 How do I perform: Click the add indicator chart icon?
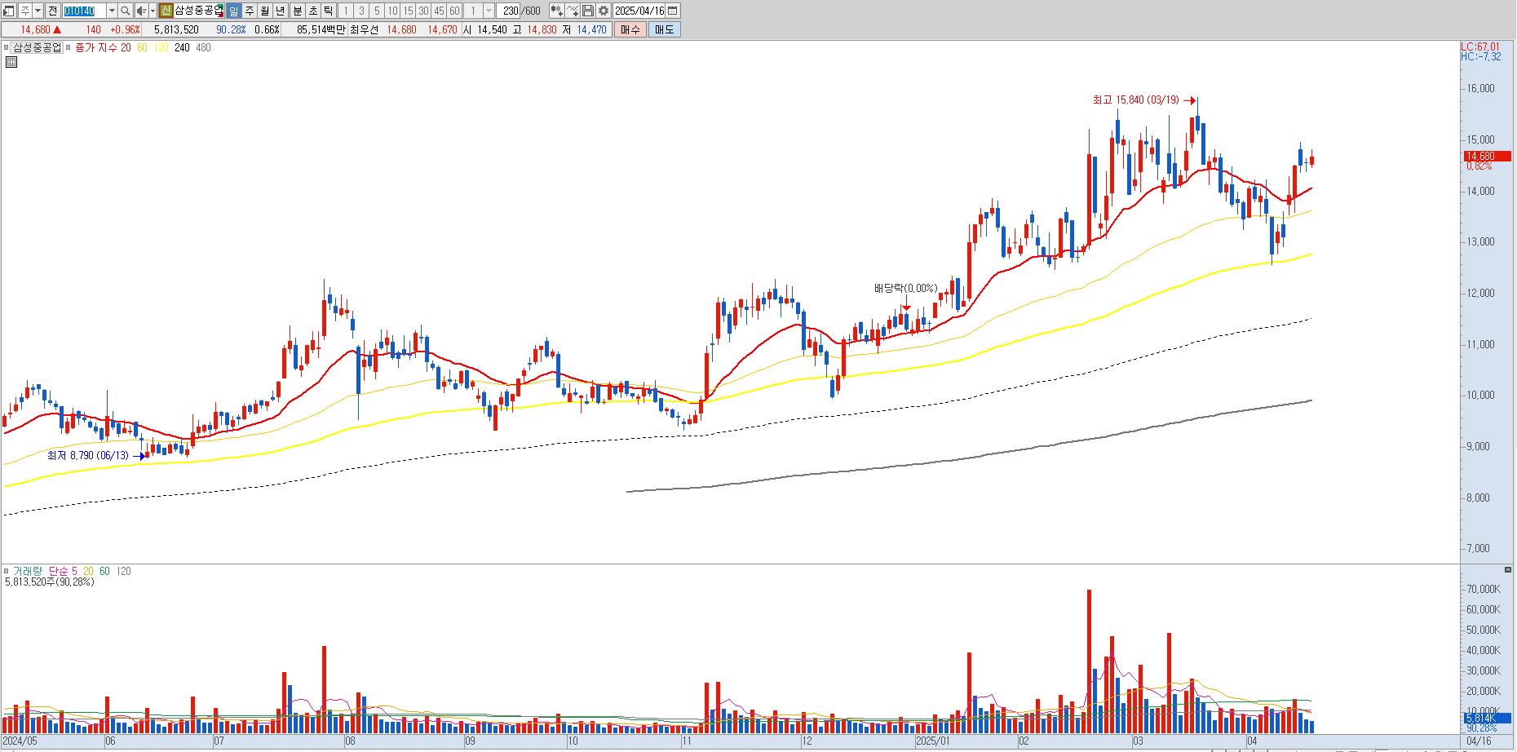tap(556, 11)
